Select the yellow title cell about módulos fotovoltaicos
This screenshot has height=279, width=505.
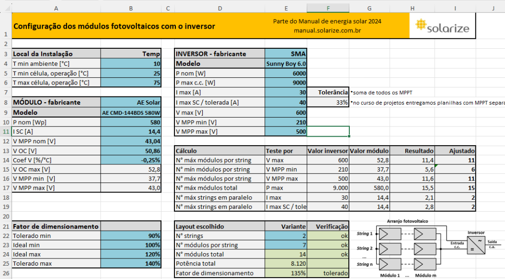pyautogui.click(x=114, y=26)
